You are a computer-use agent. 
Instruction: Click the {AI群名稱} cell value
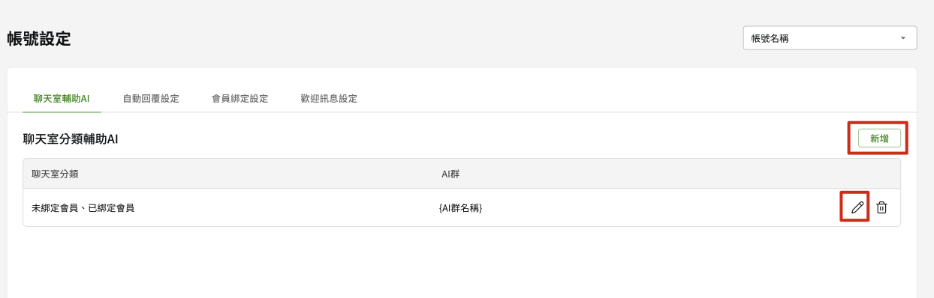coord(460,207)
